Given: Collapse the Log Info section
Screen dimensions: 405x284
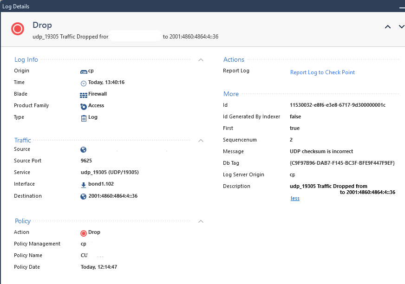Looking at the screenshot, I should point(201,60).
